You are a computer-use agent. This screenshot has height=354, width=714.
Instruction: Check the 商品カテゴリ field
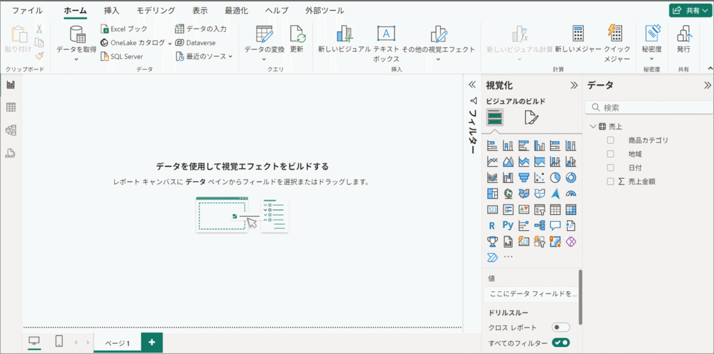pyautogui.click(x=611, y=140)
